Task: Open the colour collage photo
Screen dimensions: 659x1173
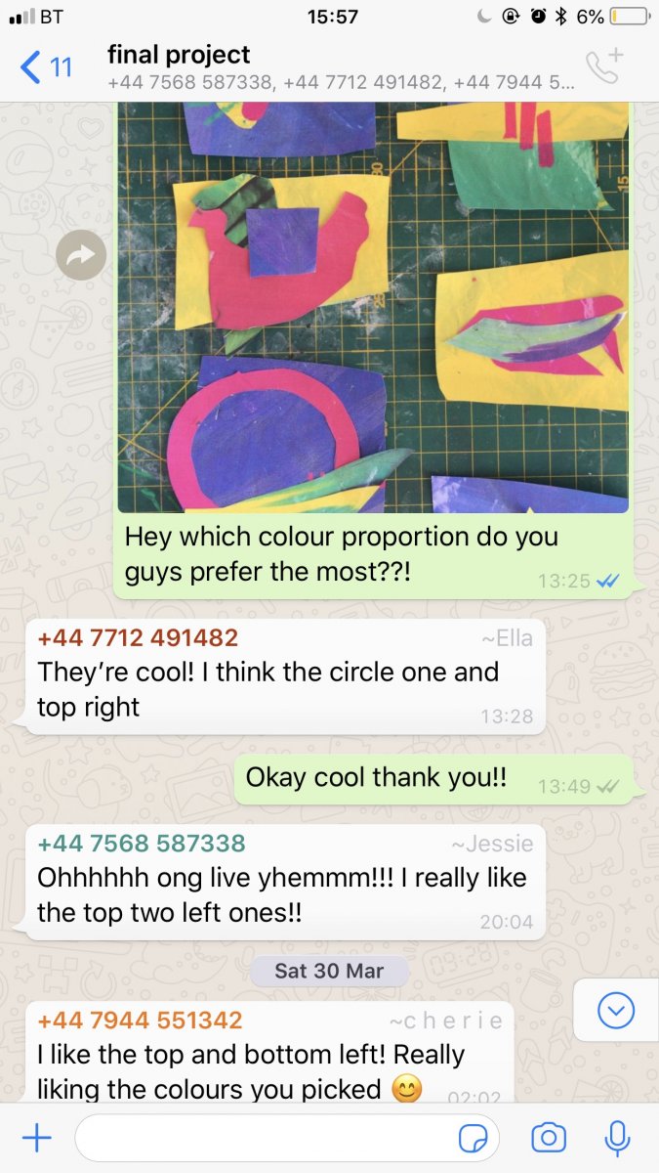Action: point(373,307)
